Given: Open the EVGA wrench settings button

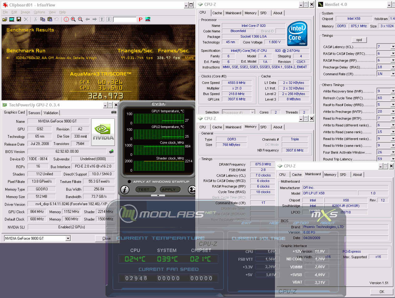Looking at the screenshot, I should tap(192, 189).
